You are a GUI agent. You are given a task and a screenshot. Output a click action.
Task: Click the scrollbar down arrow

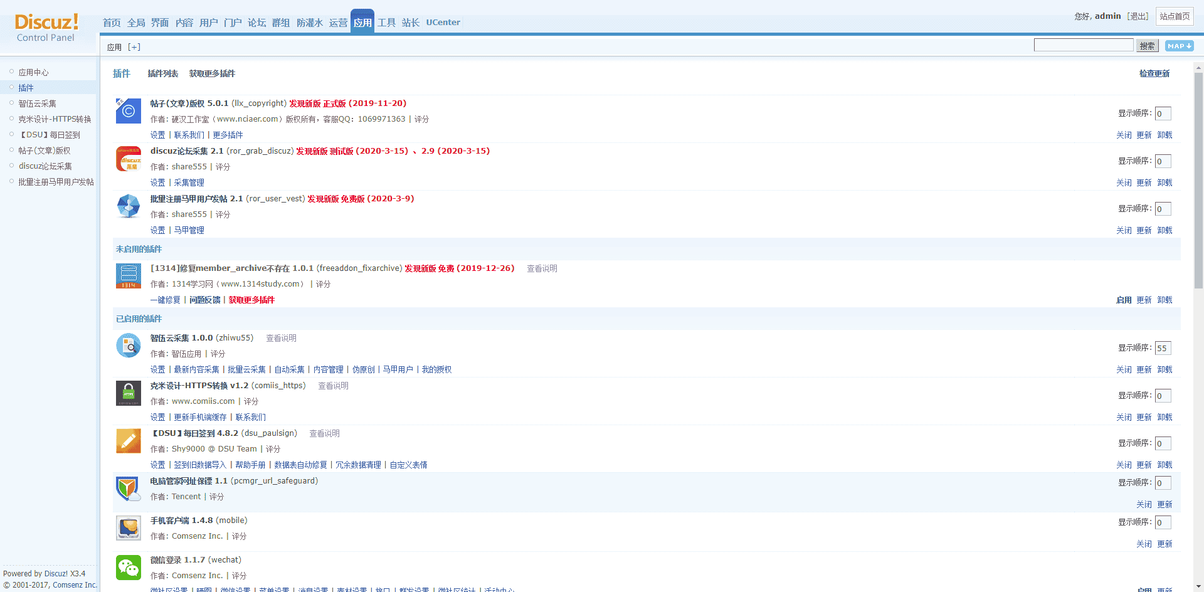1198,586
